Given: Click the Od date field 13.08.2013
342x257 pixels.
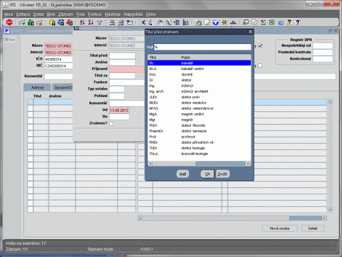Looking at the screenshot, I should [119, 110].
